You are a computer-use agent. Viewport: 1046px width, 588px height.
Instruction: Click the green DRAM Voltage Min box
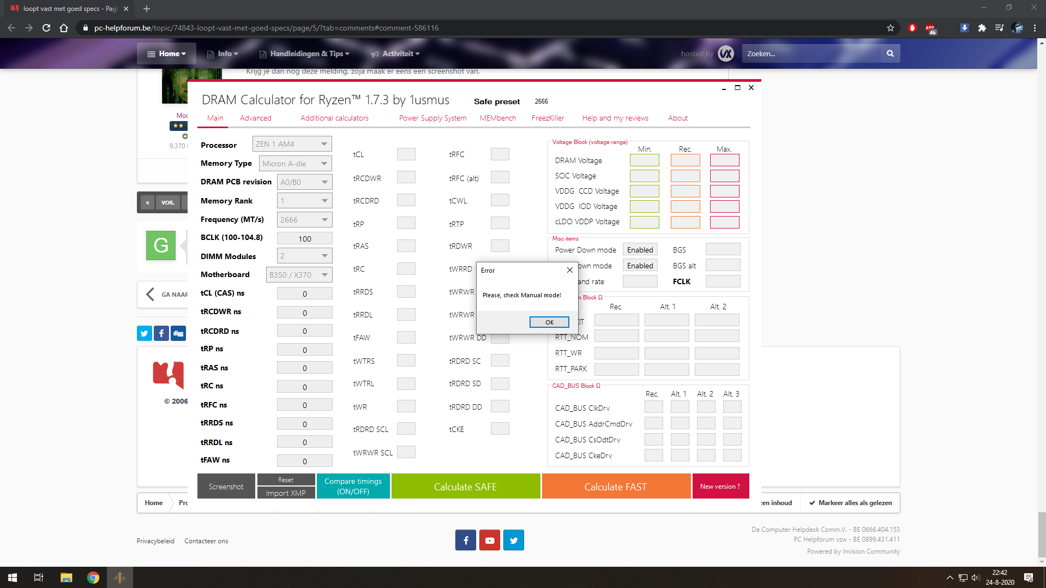645,160
